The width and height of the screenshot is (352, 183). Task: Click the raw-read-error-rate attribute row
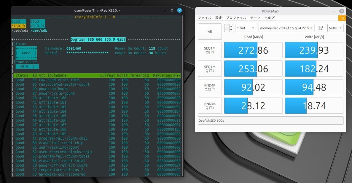97,80
